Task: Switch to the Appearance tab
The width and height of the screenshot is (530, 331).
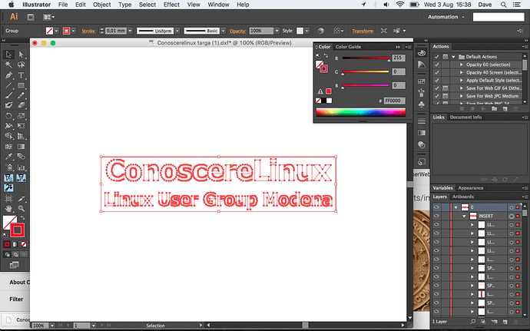Action: click(x=471, y=188)
